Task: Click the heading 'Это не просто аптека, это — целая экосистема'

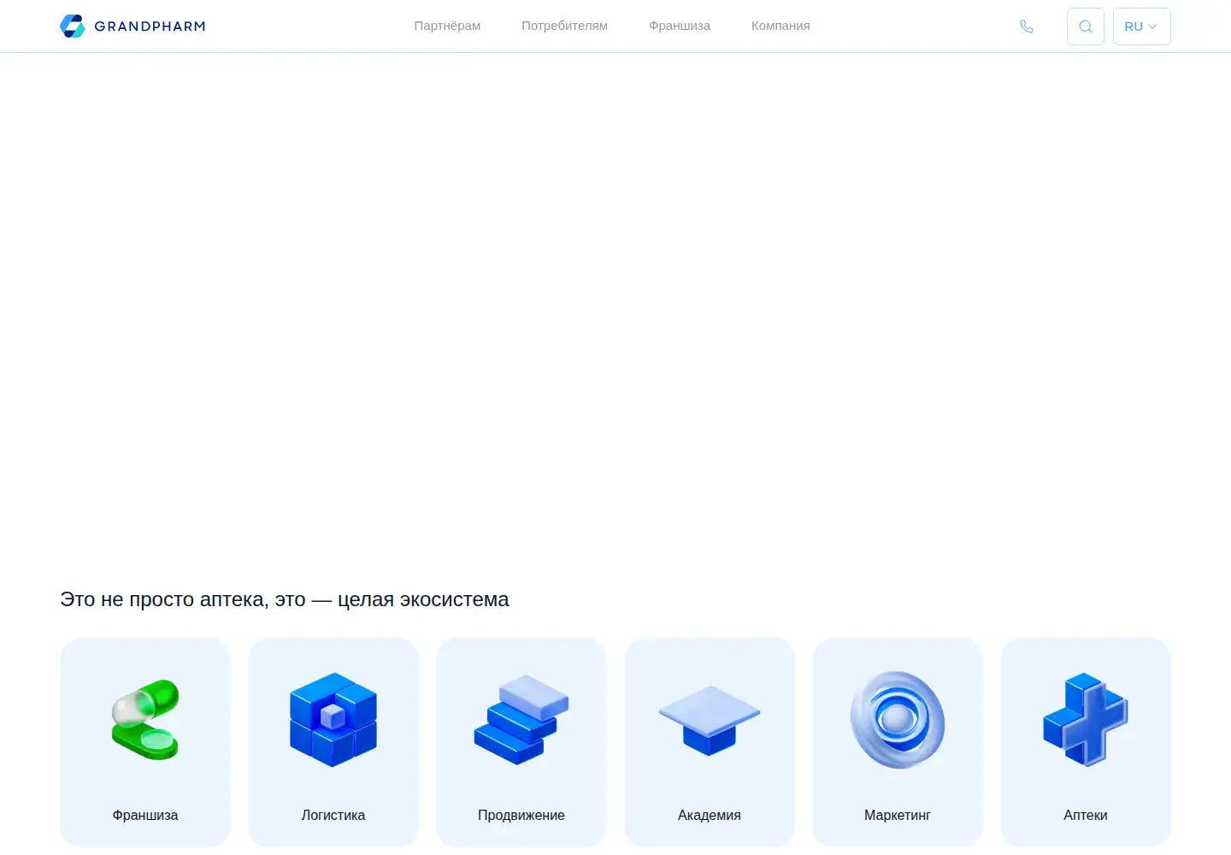Action: (x=285, y=599)
